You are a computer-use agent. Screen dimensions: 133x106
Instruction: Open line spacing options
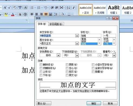pos(56,14)
